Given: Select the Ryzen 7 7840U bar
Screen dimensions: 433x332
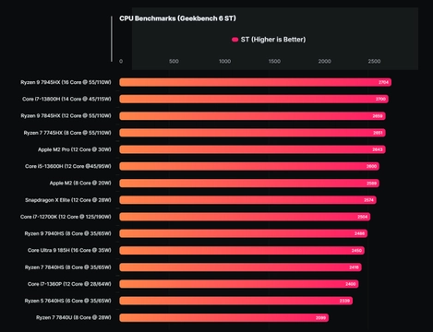Looking at the screenshot, I should coord(224,317).
